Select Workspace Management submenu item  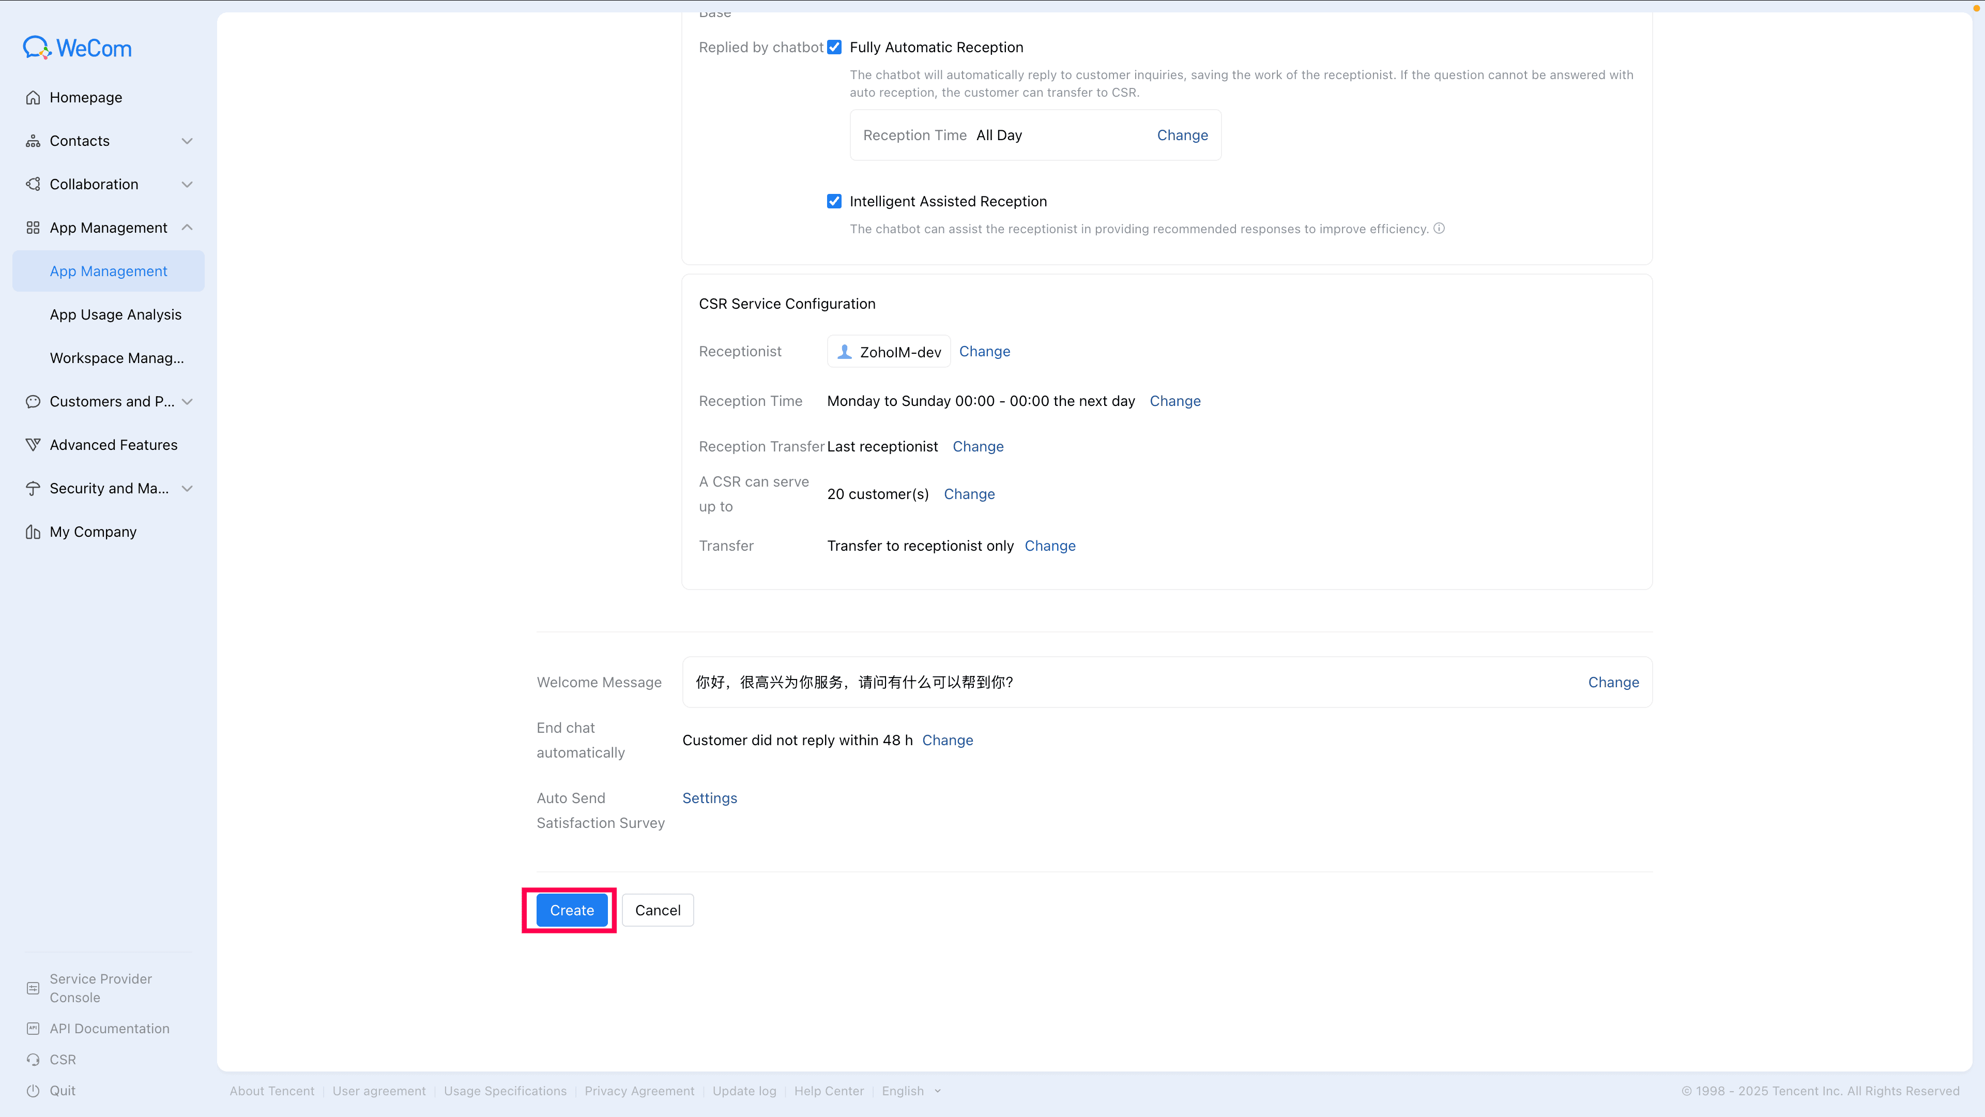point(116,358)
